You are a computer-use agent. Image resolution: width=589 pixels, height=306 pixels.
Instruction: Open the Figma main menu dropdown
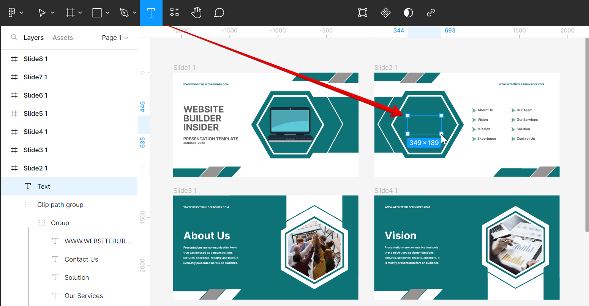coord(16,13)
